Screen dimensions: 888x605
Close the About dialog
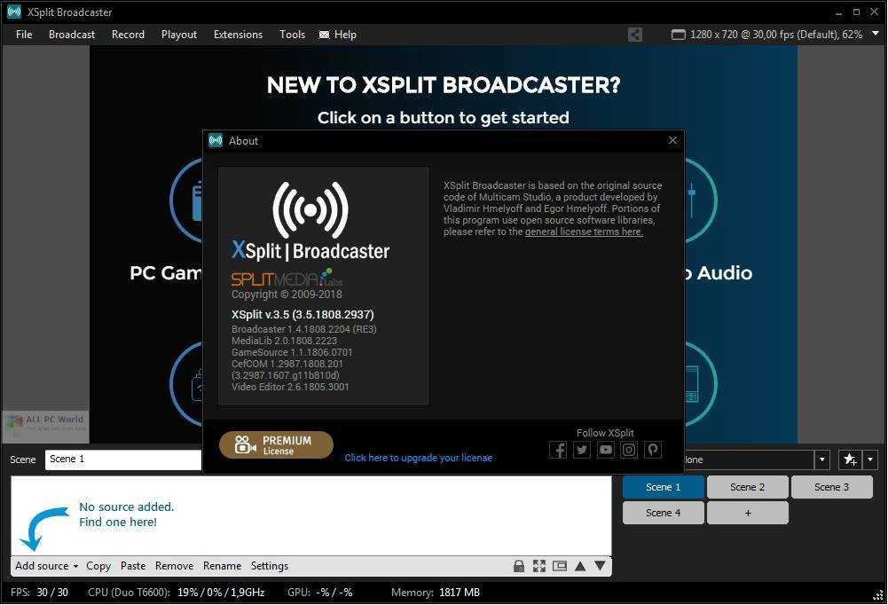[x=672, y=140]
